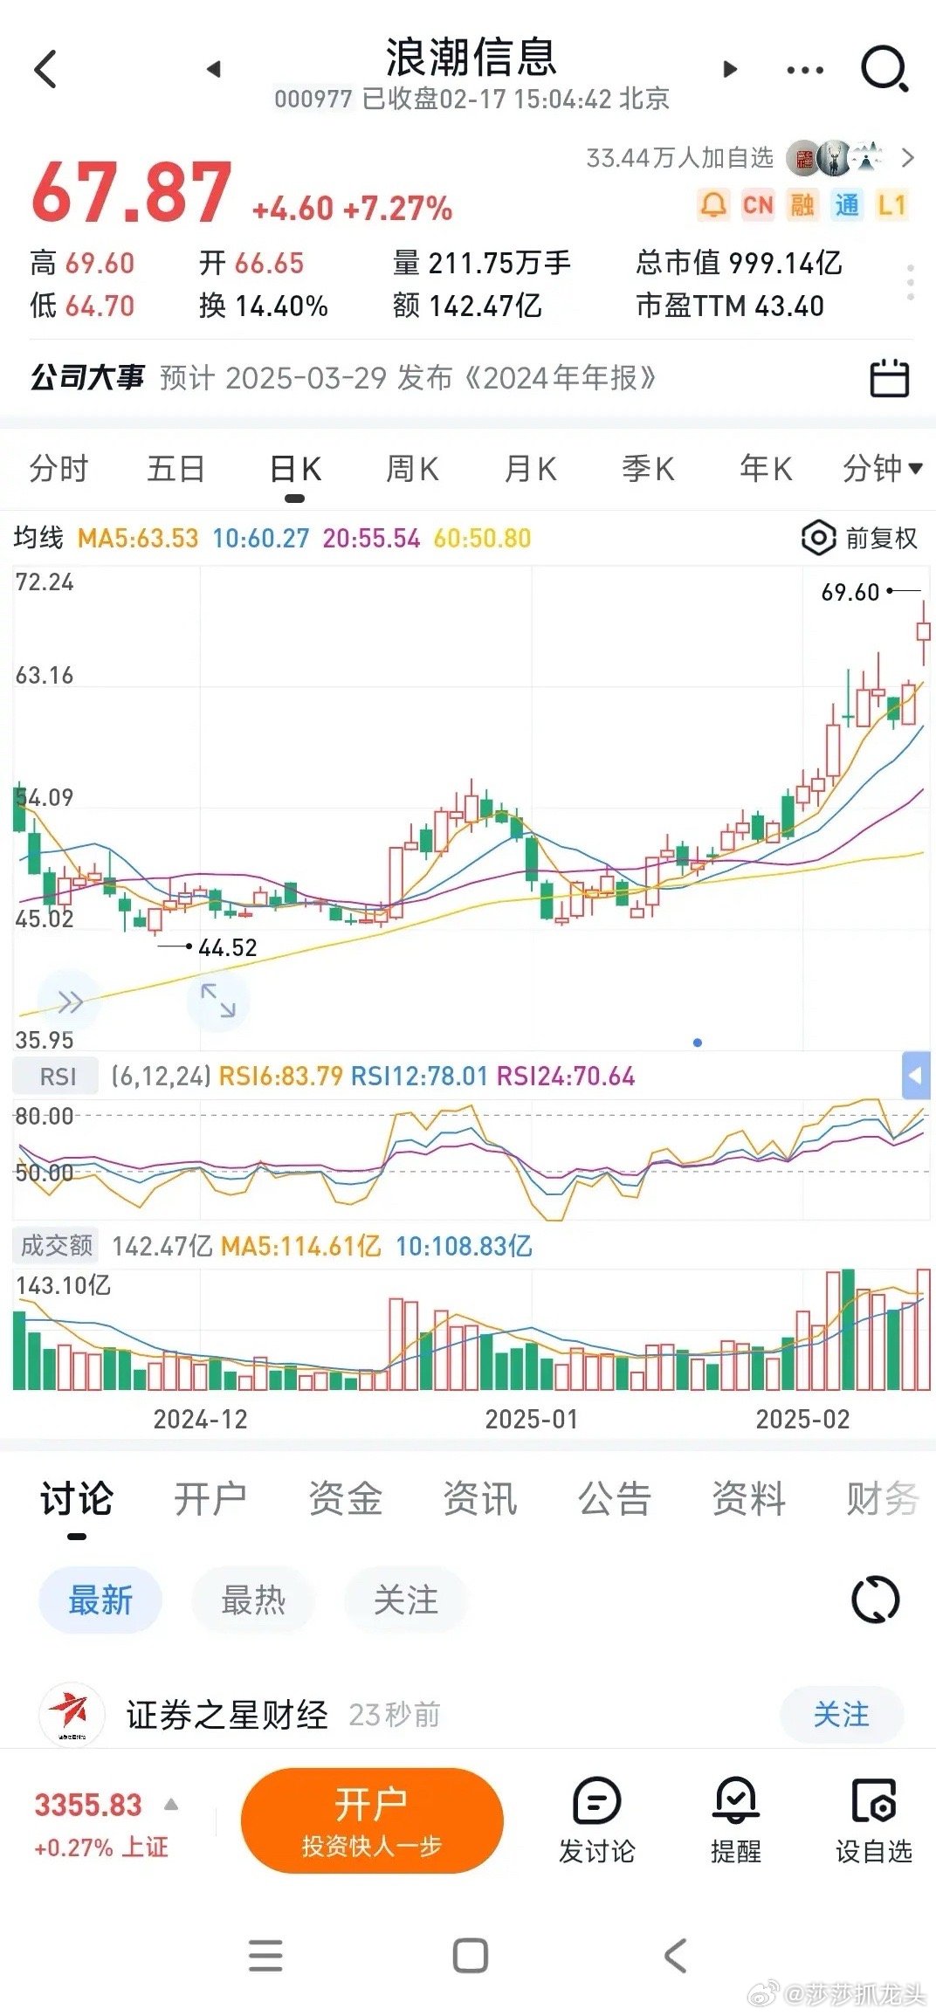Expand index ticker with small up triangle
The image size is (936, 2016).
tap(172, 1804)
